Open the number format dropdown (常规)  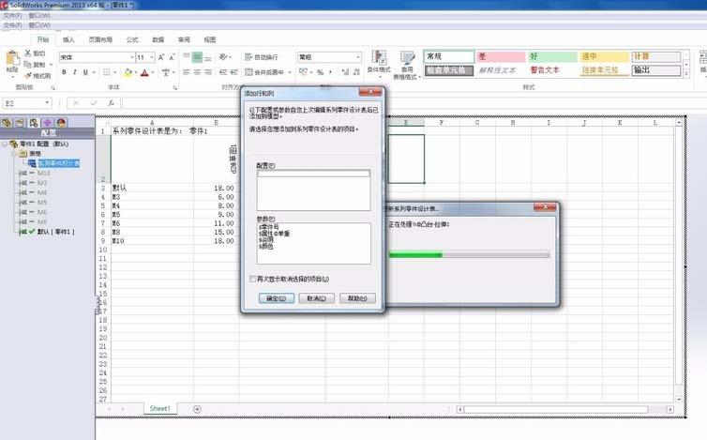click(358, 57)
